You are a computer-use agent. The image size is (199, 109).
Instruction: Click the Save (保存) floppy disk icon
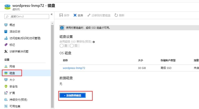[61, 15]
